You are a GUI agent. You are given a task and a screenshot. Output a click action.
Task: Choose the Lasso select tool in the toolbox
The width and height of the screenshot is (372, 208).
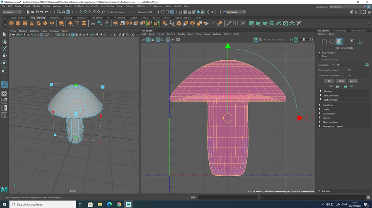click(4, 42)
